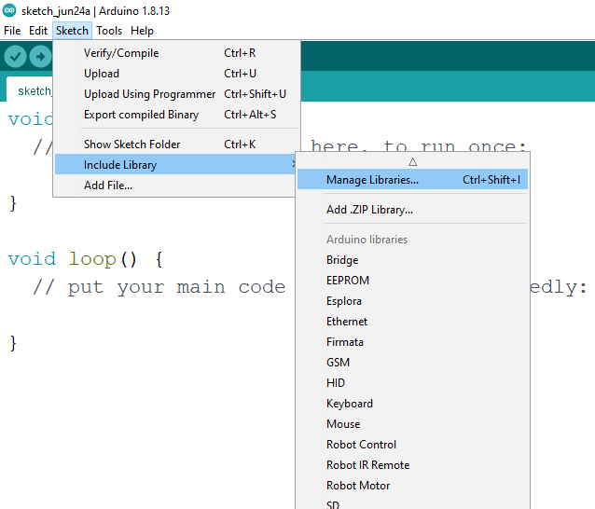
Task: Click the Arduino logo in title bar
Action: point(8,10)
